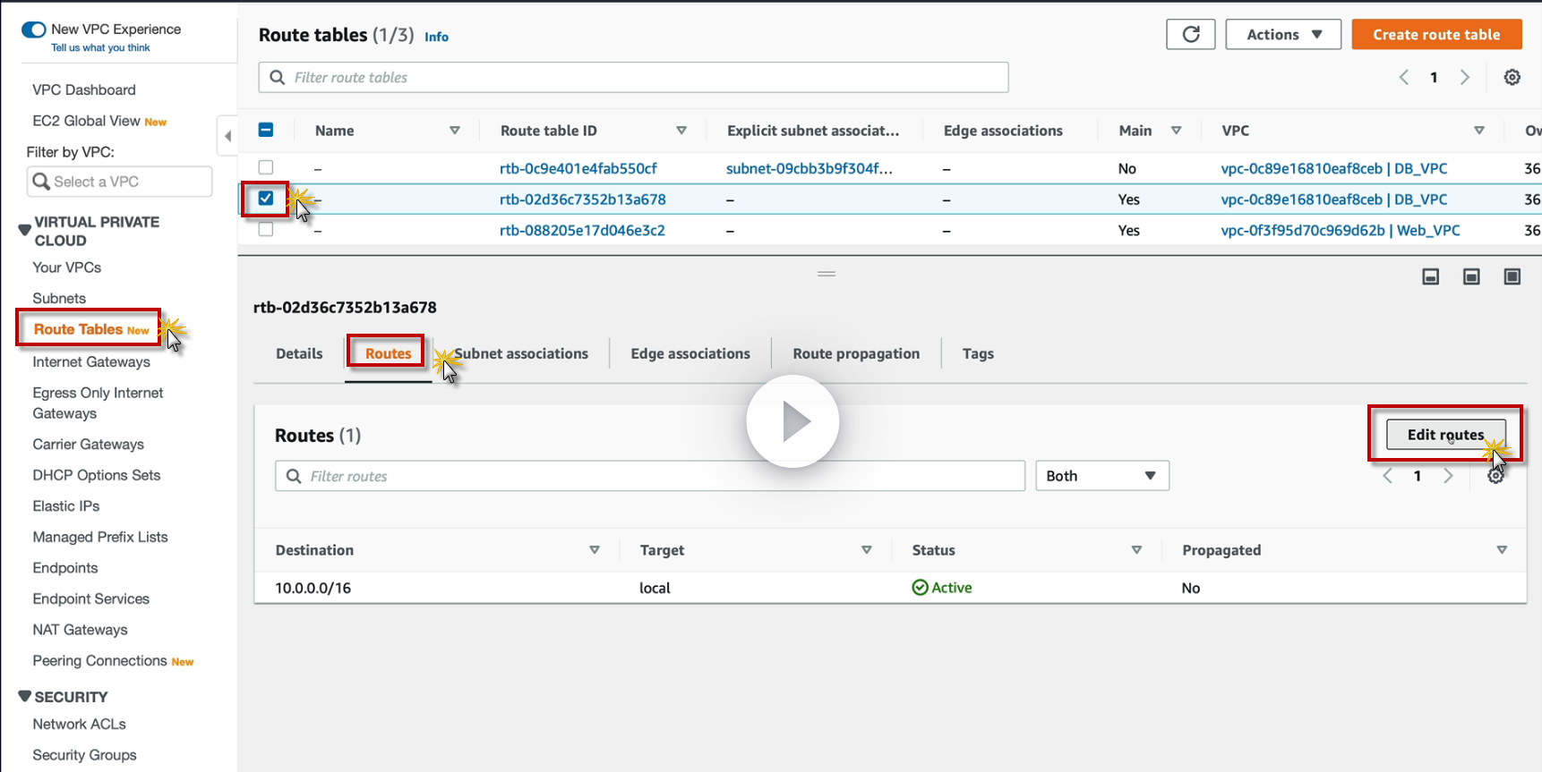
Task: Grab the split panel resize handle
Action: pyautogui.click(x=826, y=274)
